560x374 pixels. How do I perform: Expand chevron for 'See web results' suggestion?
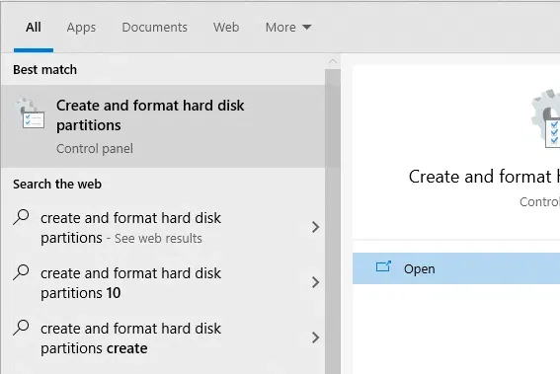click(x=315, y=227)
